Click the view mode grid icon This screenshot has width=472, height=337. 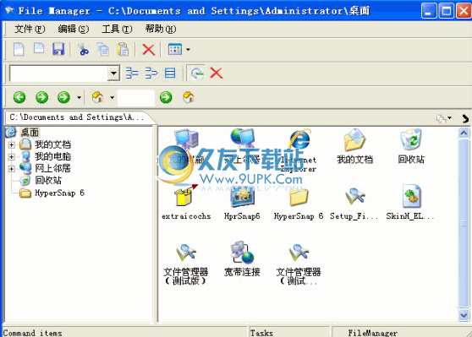pyautogui.click(x=175, y=49)
